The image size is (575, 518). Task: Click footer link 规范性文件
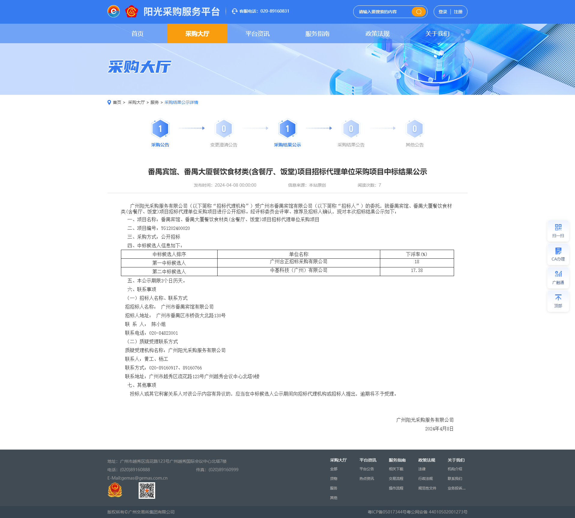tap(427, 488)
